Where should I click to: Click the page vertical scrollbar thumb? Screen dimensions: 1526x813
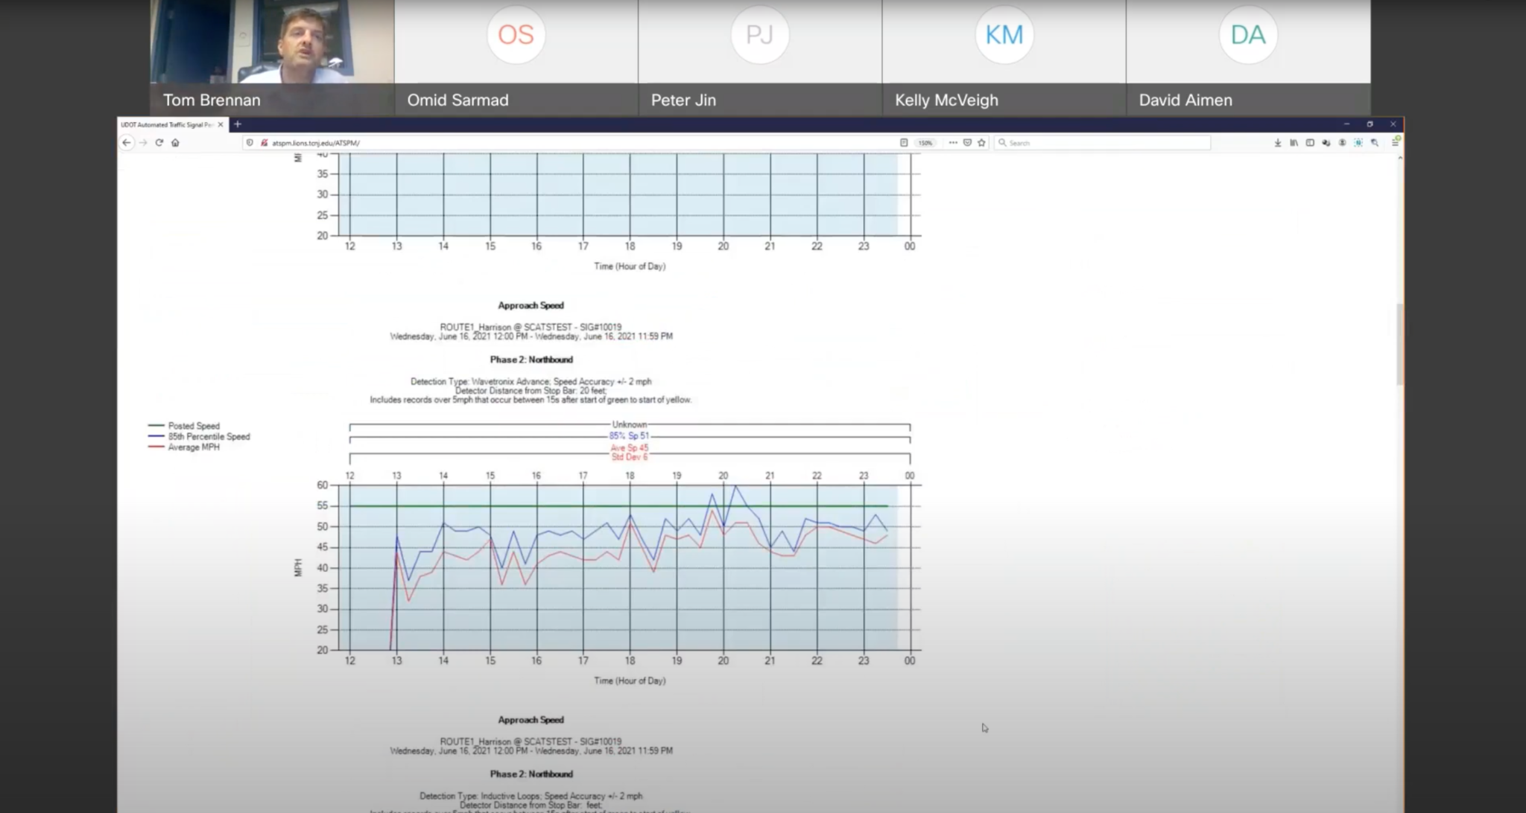click(1399, 344)
